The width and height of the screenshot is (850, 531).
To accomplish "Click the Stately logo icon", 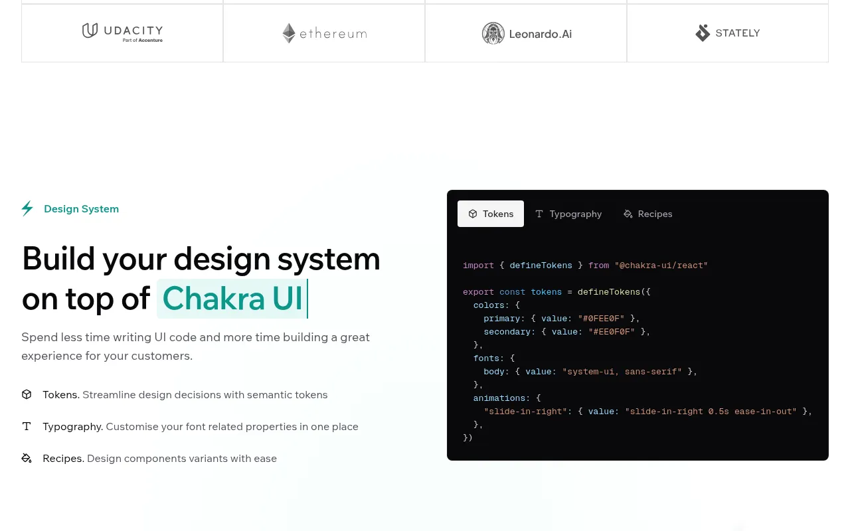I will coord(703,33).
